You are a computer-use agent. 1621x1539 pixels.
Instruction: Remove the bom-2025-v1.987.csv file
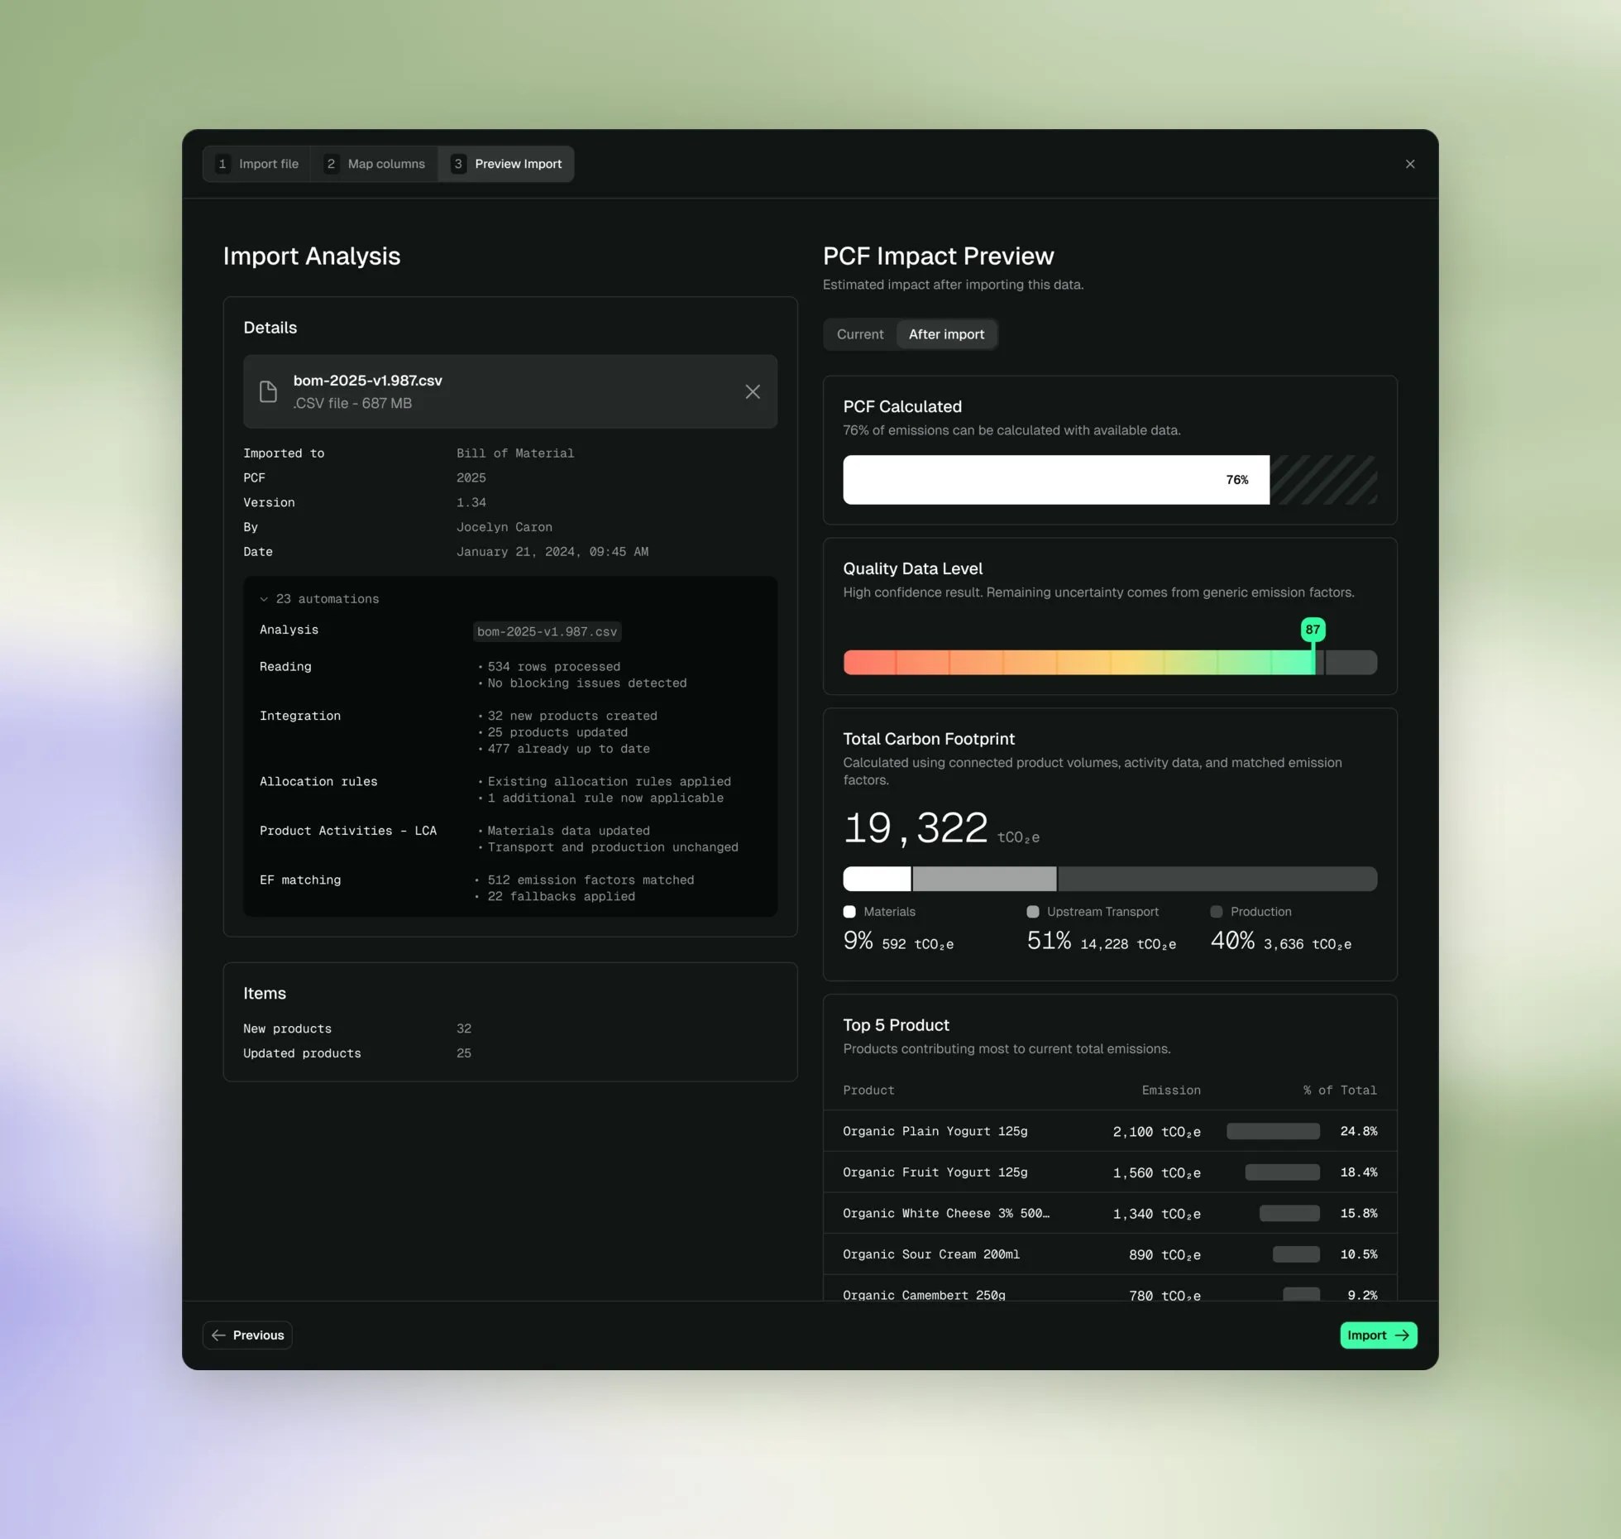pos(753,391)
